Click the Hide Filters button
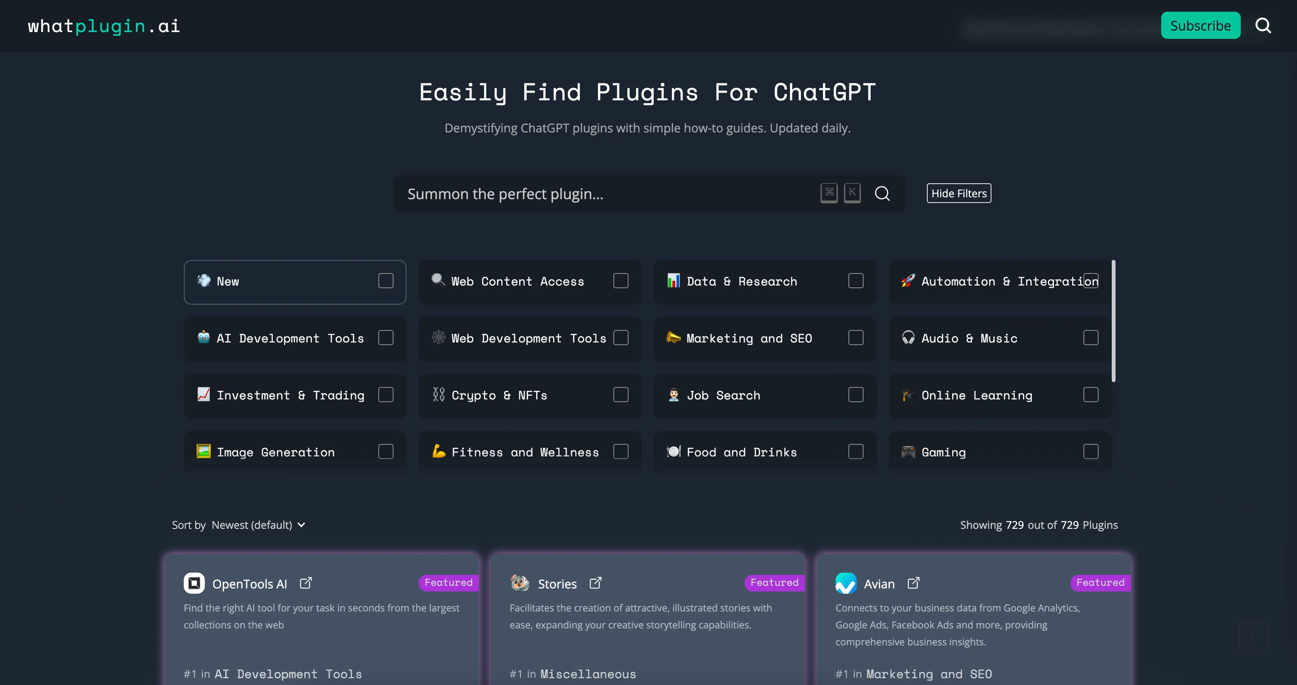The image size is (1297, 685). click(x=959, y=193)
